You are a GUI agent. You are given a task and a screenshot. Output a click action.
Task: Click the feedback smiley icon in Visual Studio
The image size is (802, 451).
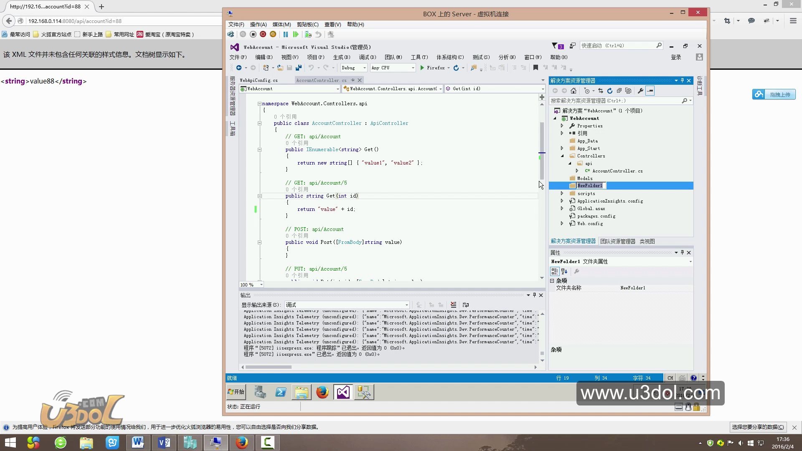click(573, 46)
